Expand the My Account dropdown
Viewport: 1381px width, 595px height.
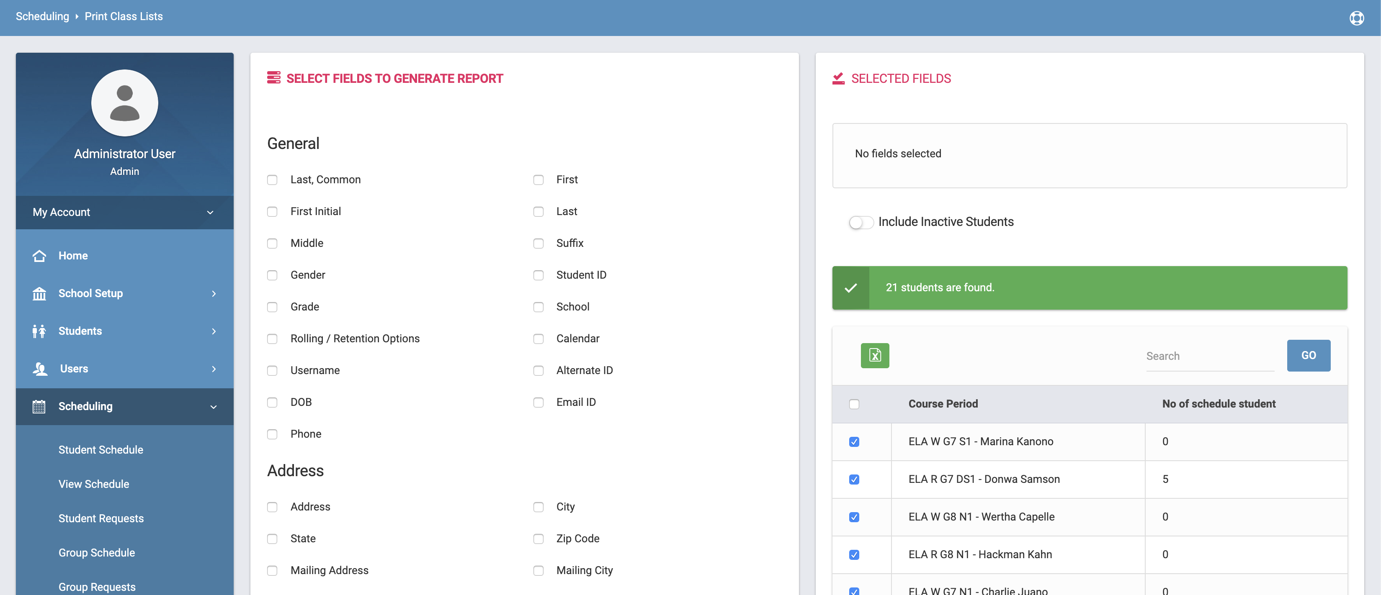(x=210, y=212)
